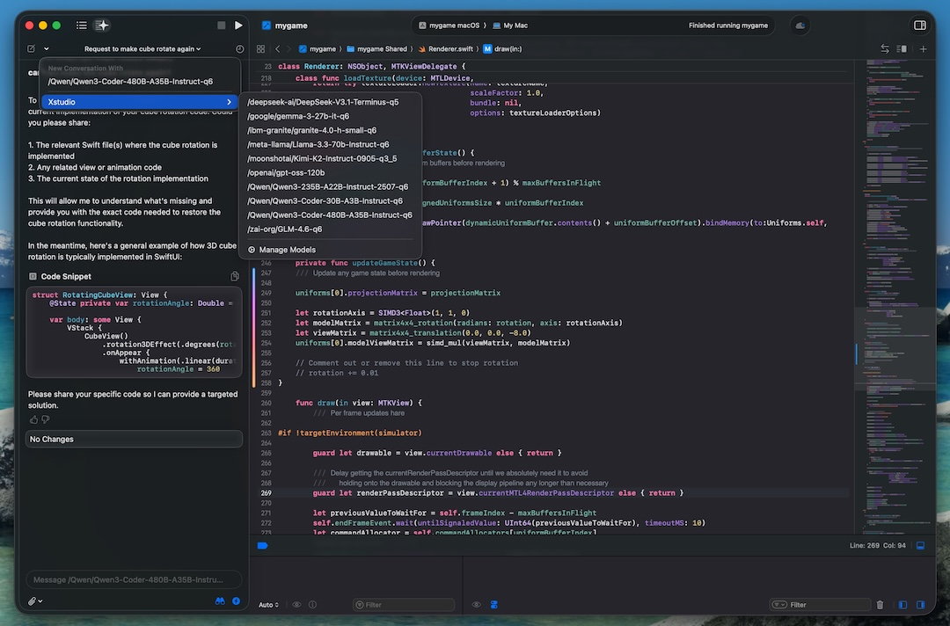The height and width of the screenshot is (626, 950).
Task: Open the related items grid icon
Action: click(x=260, y=49)
